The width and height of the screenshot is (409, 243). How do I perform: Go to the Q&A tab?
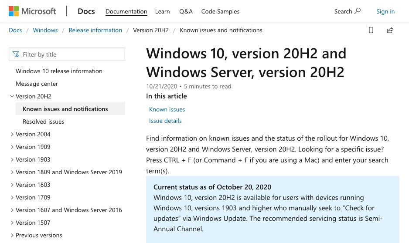[186, 11]
